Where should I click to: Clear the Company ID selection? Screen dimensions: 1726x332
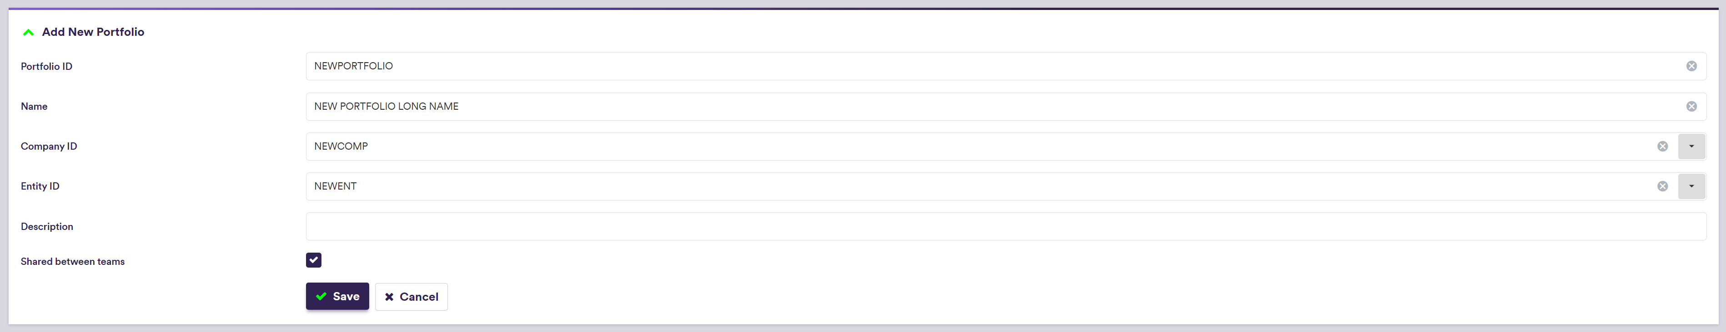1662,146
